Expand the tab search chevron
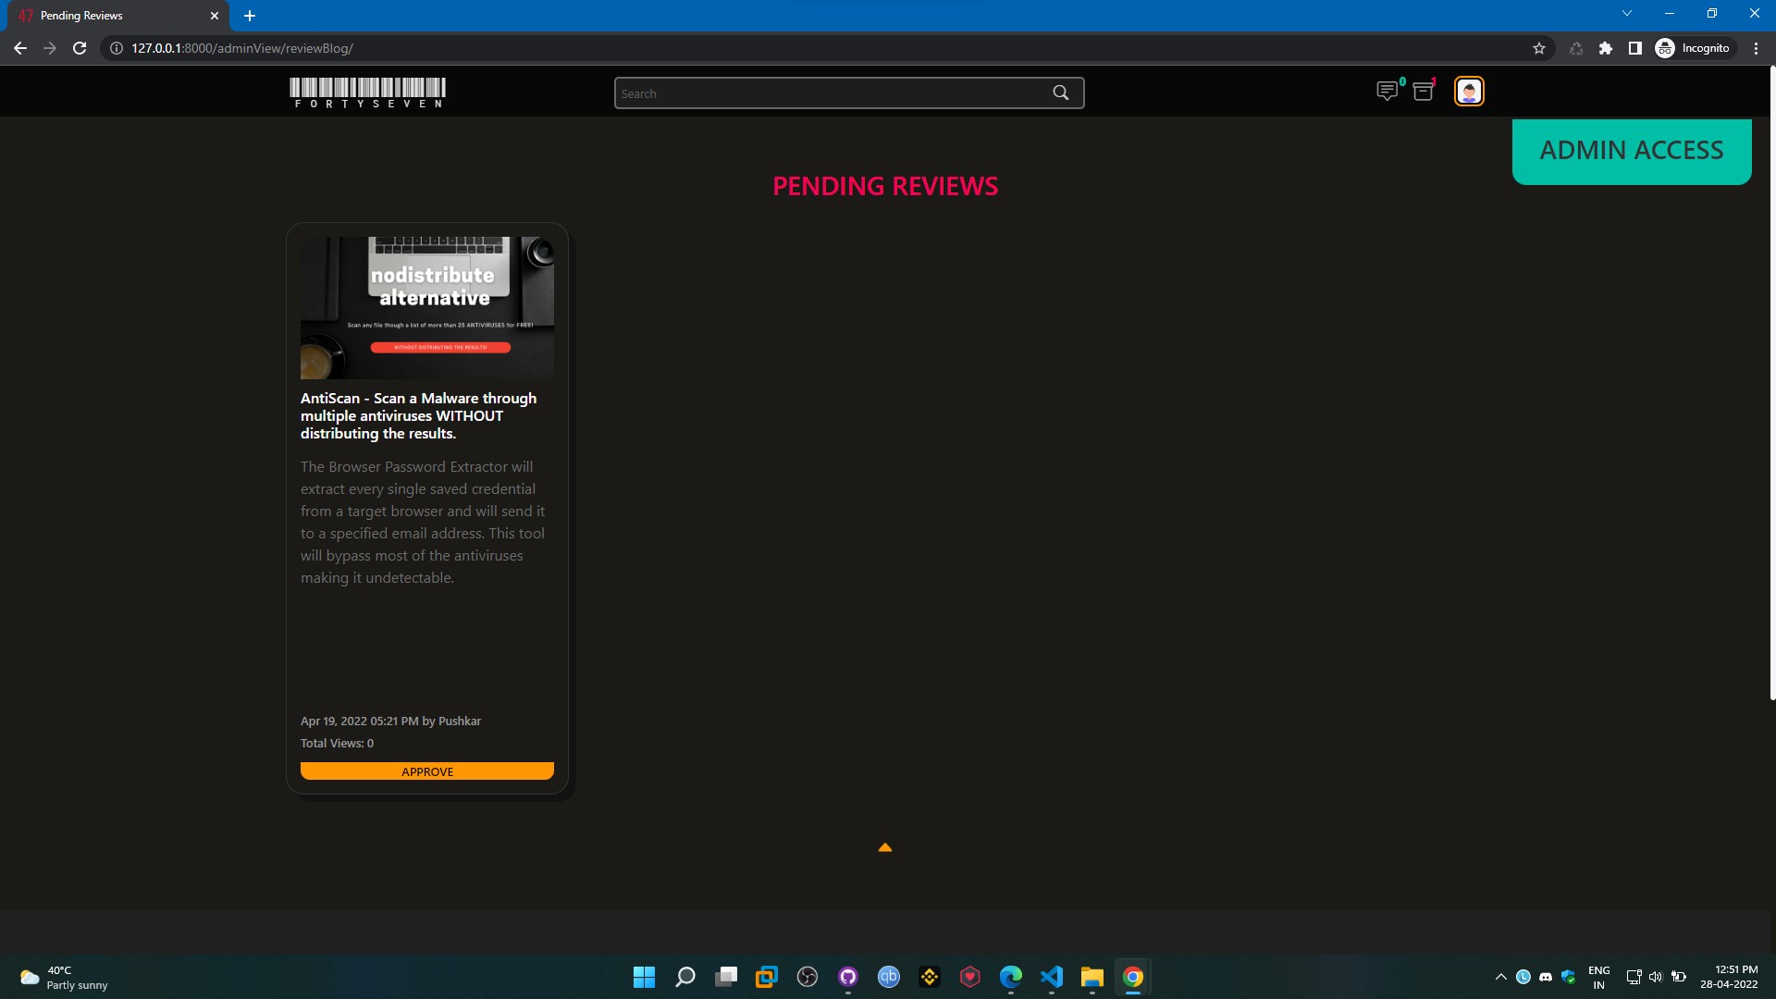Viewport: 1776px width, 999px height. (x=1627, y=14)
